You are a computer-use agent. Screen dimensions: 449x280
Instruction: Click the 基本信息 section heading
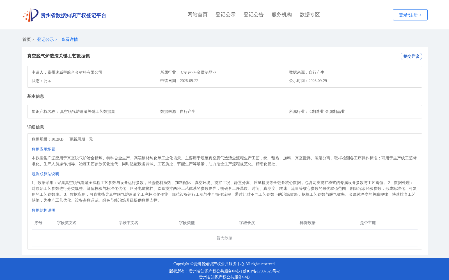click(36, 96)
